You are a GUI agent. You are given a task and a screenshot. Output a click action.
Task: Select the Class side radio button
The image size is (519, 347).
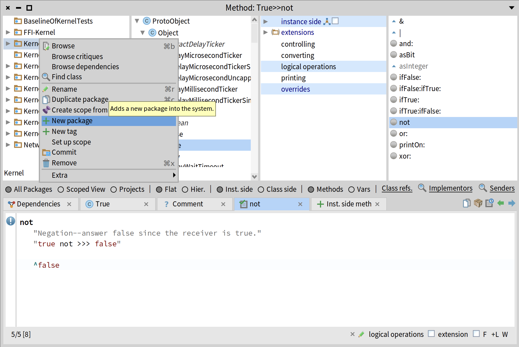pyautogui.click(x=261, y=190)
